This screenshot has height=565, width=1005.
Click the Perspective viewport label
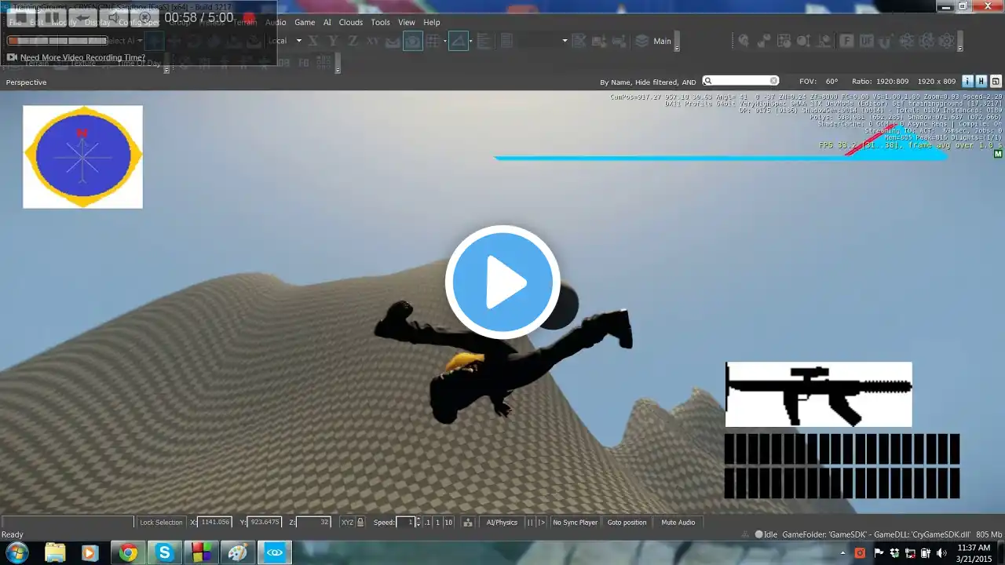tap(27, 82)
